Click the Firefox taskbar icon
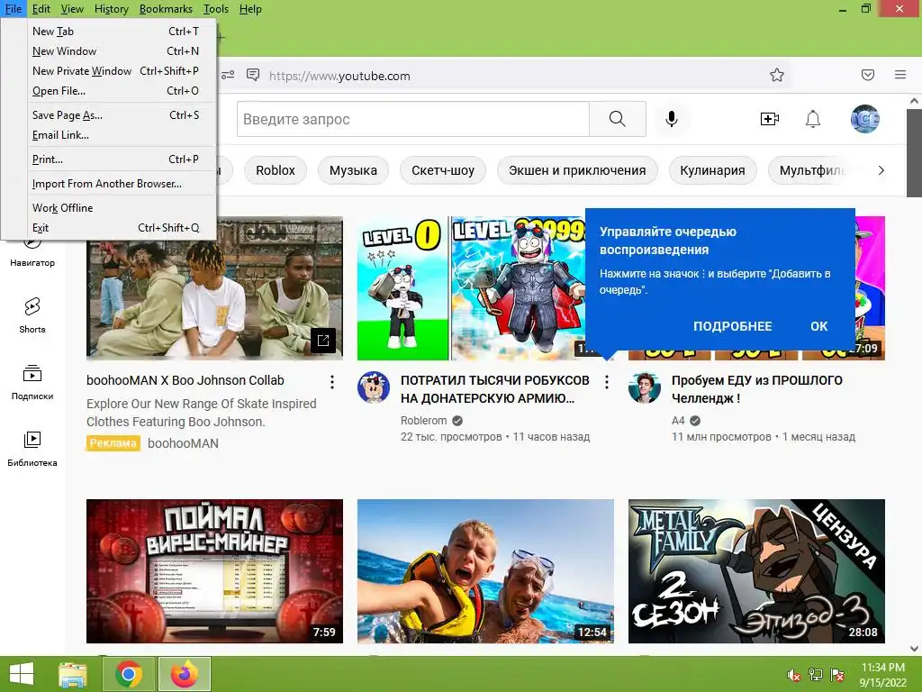Screen dimensions: 922x692 184,674
